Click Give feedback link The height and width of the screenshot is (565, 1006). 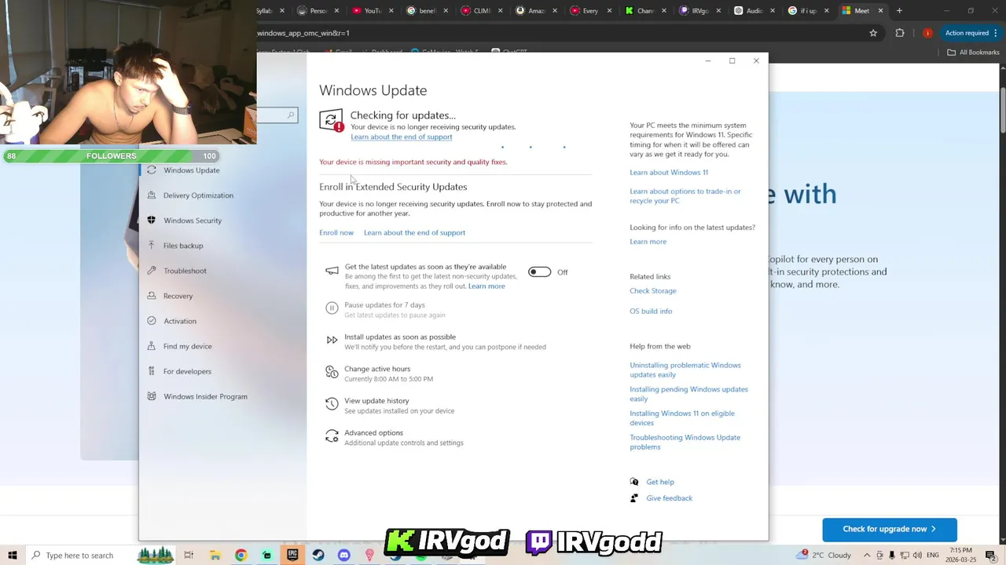pos(669,498)
